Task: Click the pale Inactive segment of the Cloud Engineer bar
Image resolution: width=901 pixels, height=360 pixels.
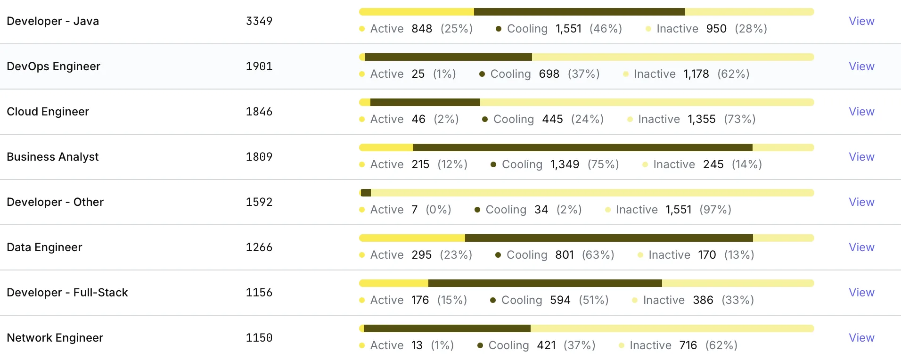Action: pos(647,102)
